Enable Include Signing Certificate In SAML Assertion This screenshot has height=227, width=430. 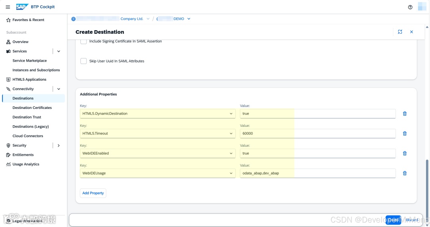click(84, 41)
